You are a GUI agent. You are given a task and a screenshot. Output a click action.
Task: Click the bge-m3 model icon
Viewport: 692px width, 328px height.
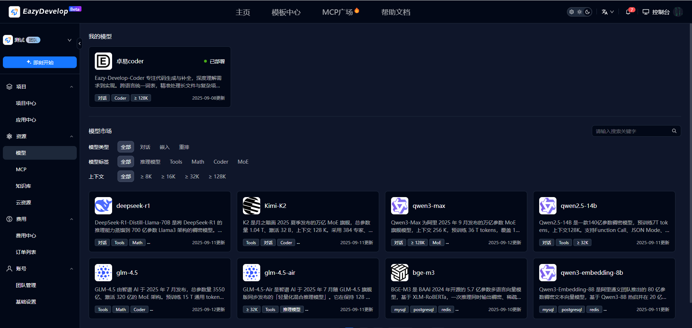(x=400, y=273)
